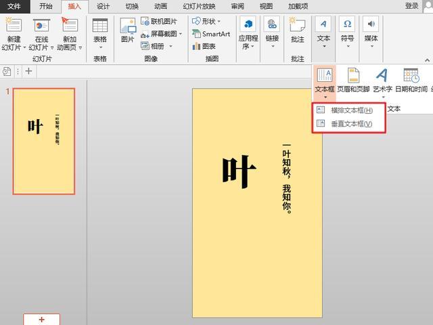Switch to the Design (设计) tab
Screen dimensions: 433x325
(x=103, y=6)
